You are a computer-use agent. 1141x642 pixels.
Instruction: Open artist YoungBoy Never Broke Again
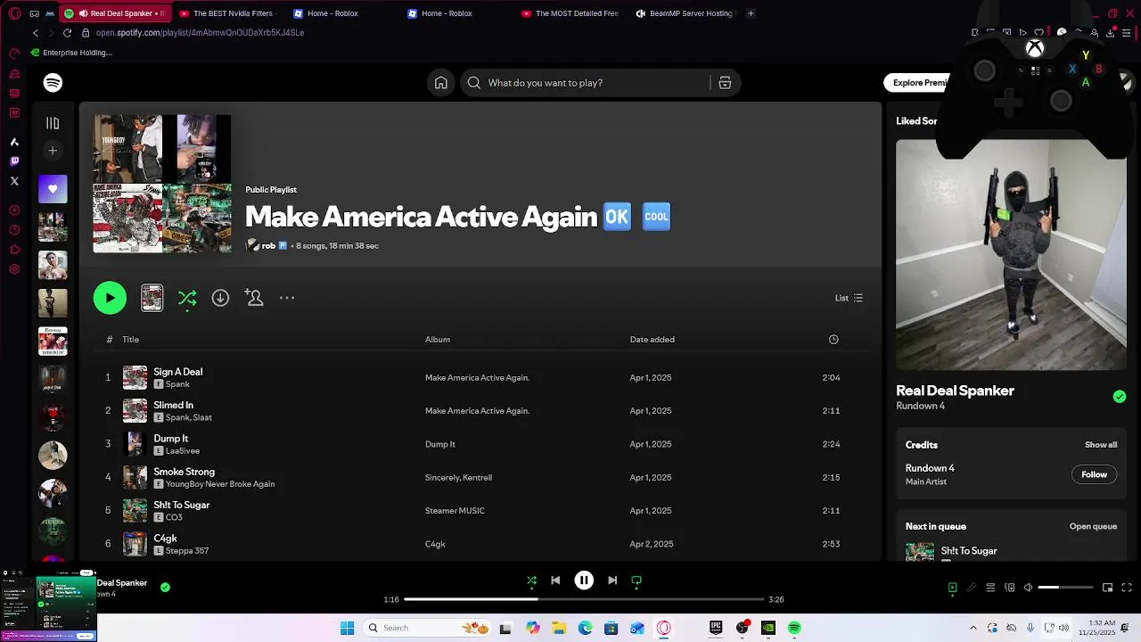[220, 484]
